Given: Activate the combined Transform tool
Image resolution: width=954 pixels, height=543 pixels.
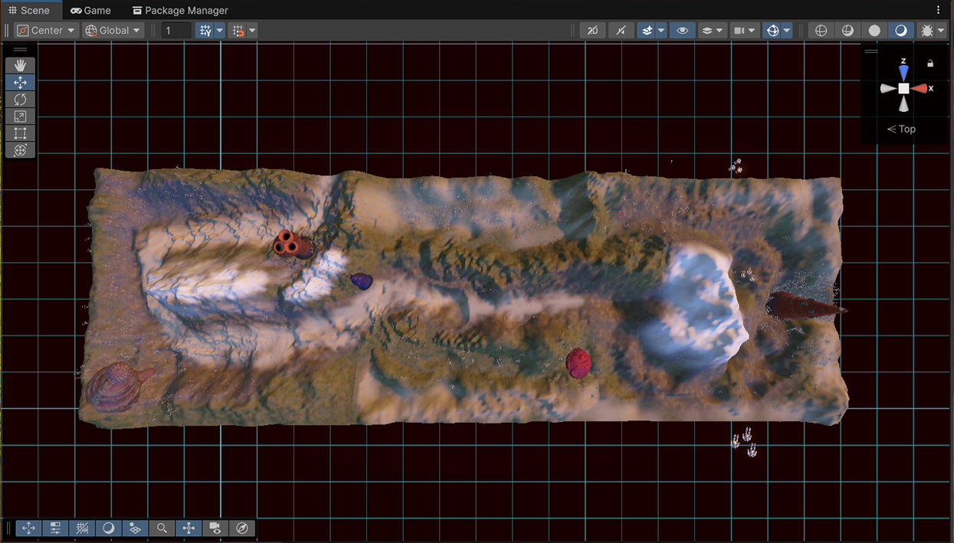Looking at the screenshot, I should pyautogui.click(x=20, y=150).
